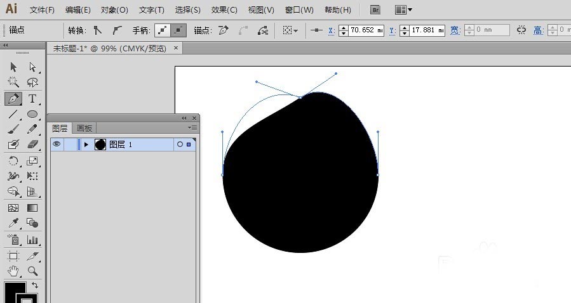Click the swap fill and stroke arrows
The width and height of the screenshot is (571, 303).
point(34,286)
